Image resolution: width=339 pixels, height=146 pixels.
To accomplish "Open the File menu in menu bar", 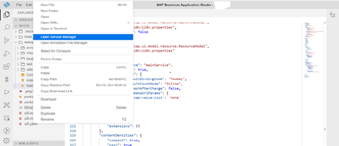I will coord(19,5).
